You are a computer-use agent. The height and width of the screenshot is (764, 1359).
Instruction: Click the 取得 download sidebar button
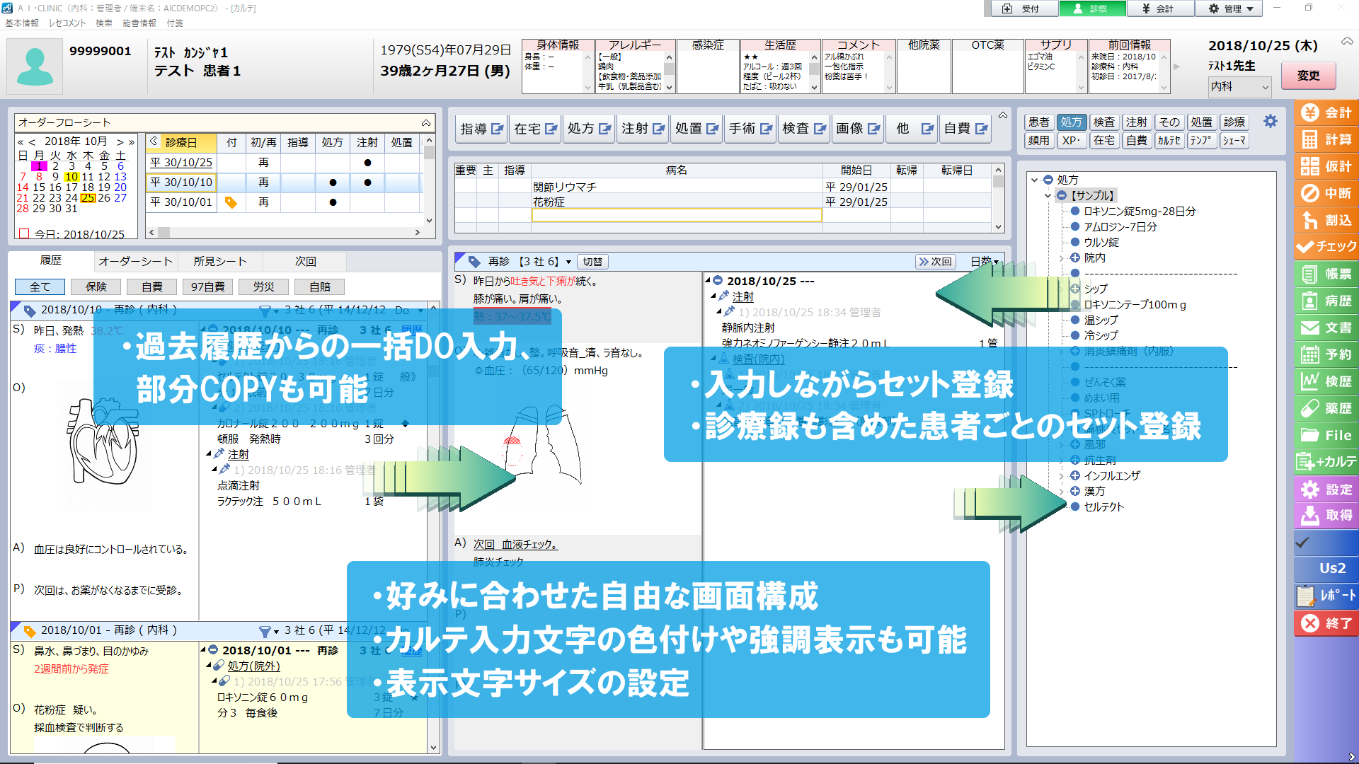click(x=1326, y=516)
